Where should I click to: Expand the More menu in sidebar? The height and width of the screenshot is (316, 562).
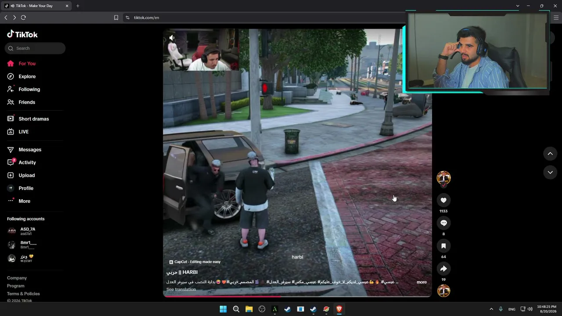[19, 201]
